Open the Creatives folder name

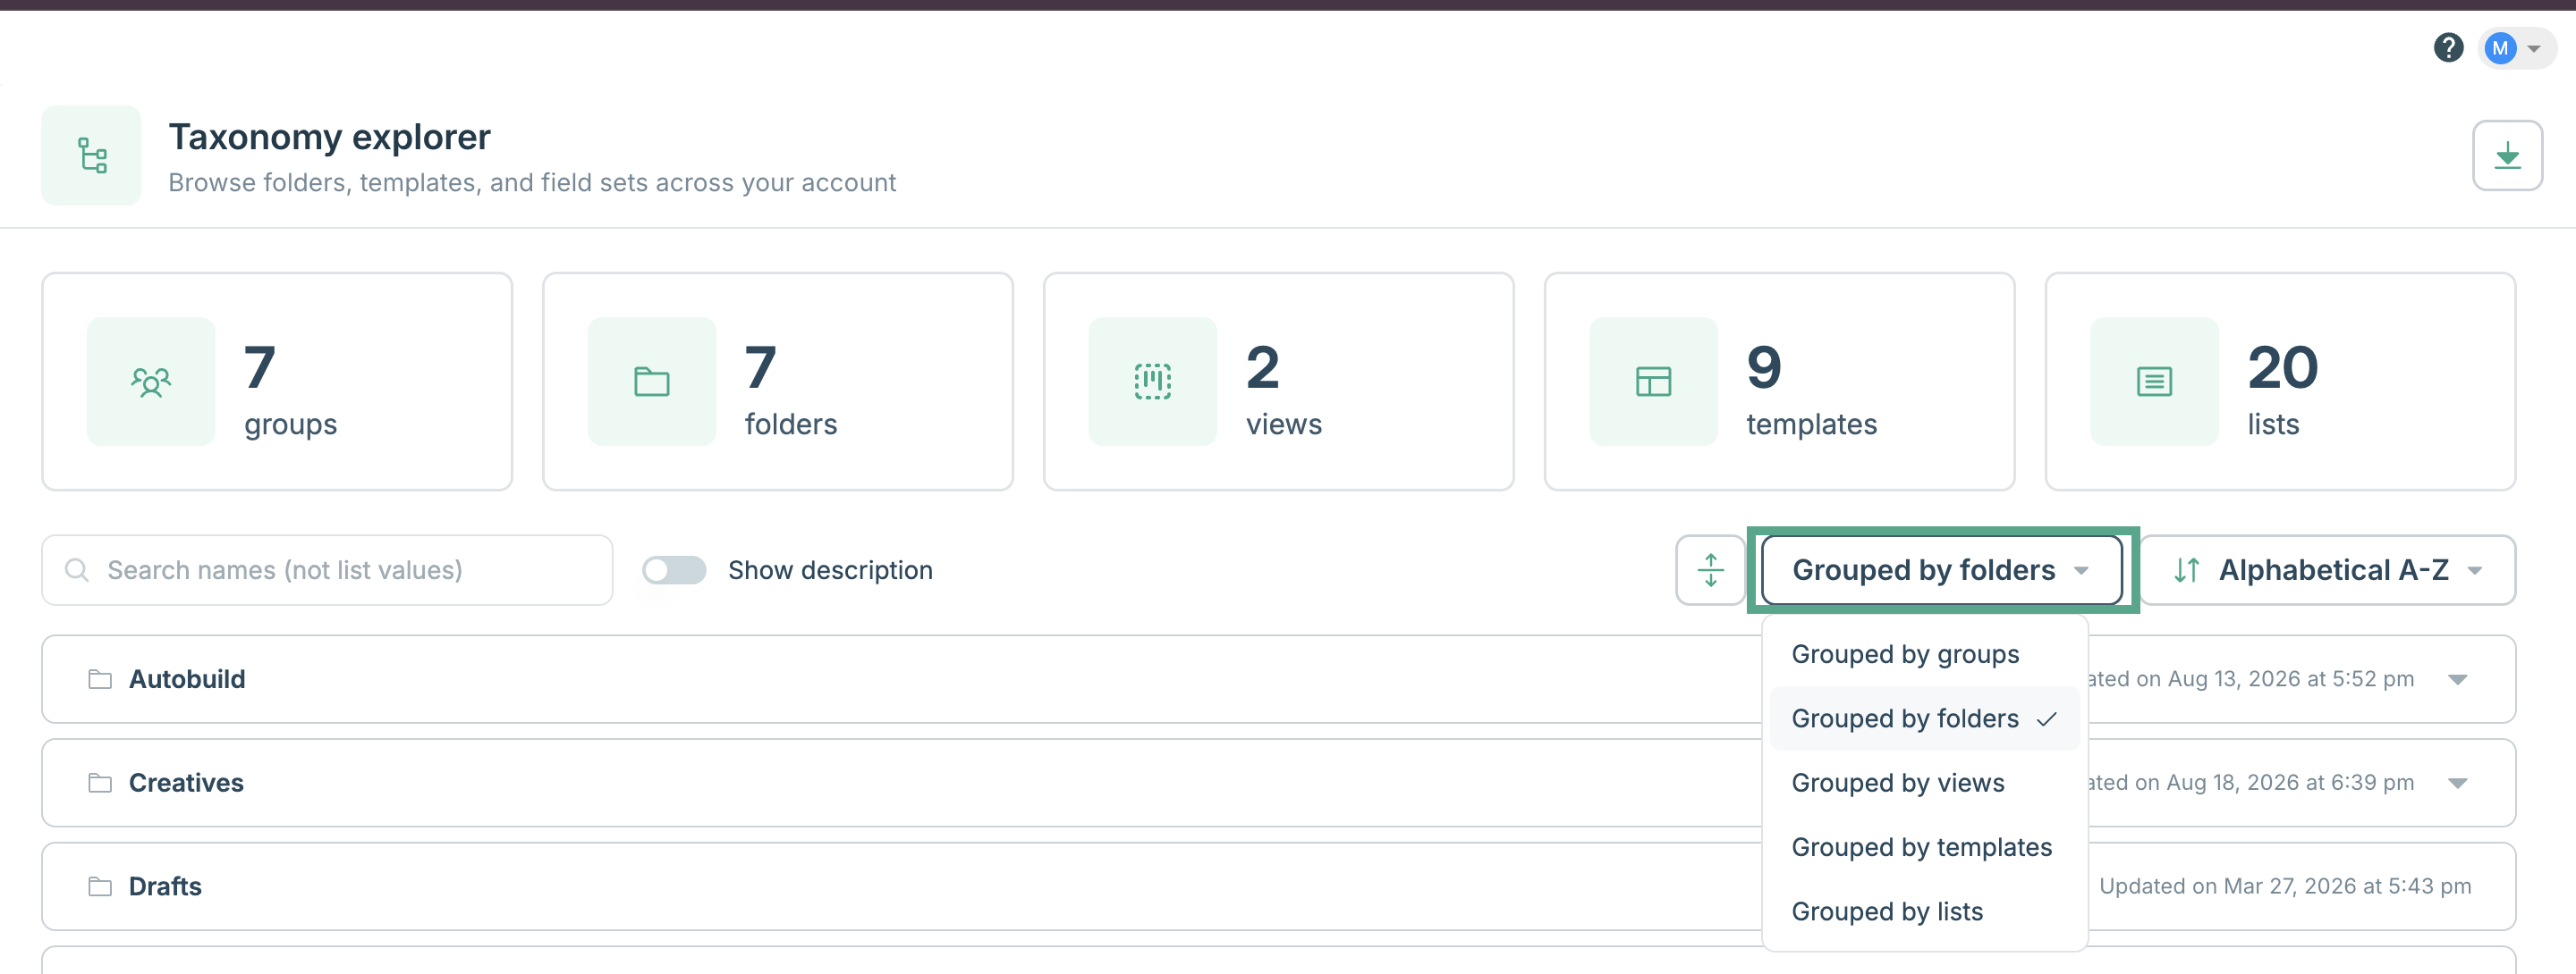pos(186,782)
